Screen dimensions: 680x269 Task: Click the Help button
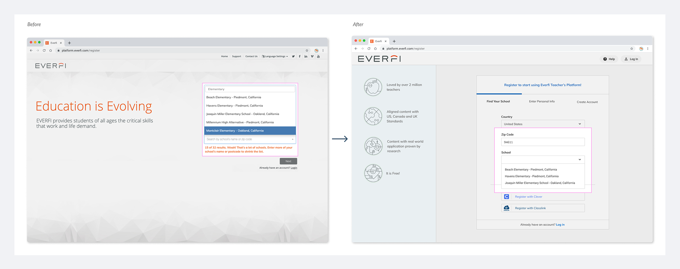pos(609,59)
